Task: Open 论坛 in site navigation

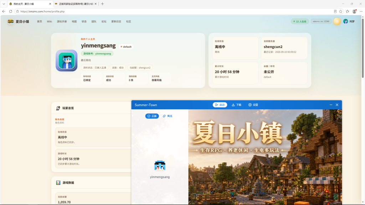Action: point(104,21)
